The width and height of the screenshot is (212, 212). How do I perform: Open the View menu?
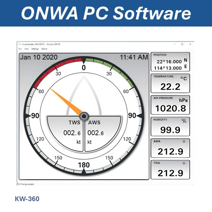pyautogui.click(x=26, y=49)
